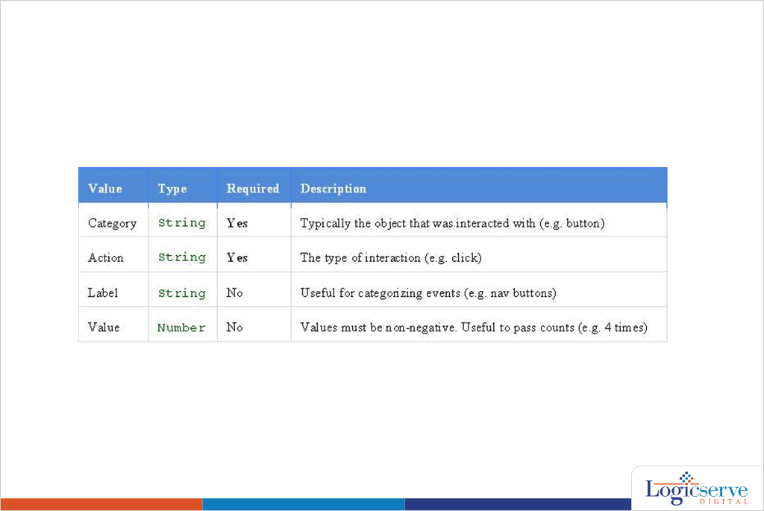Click the Yes cell in Category row

pos(237,223)
